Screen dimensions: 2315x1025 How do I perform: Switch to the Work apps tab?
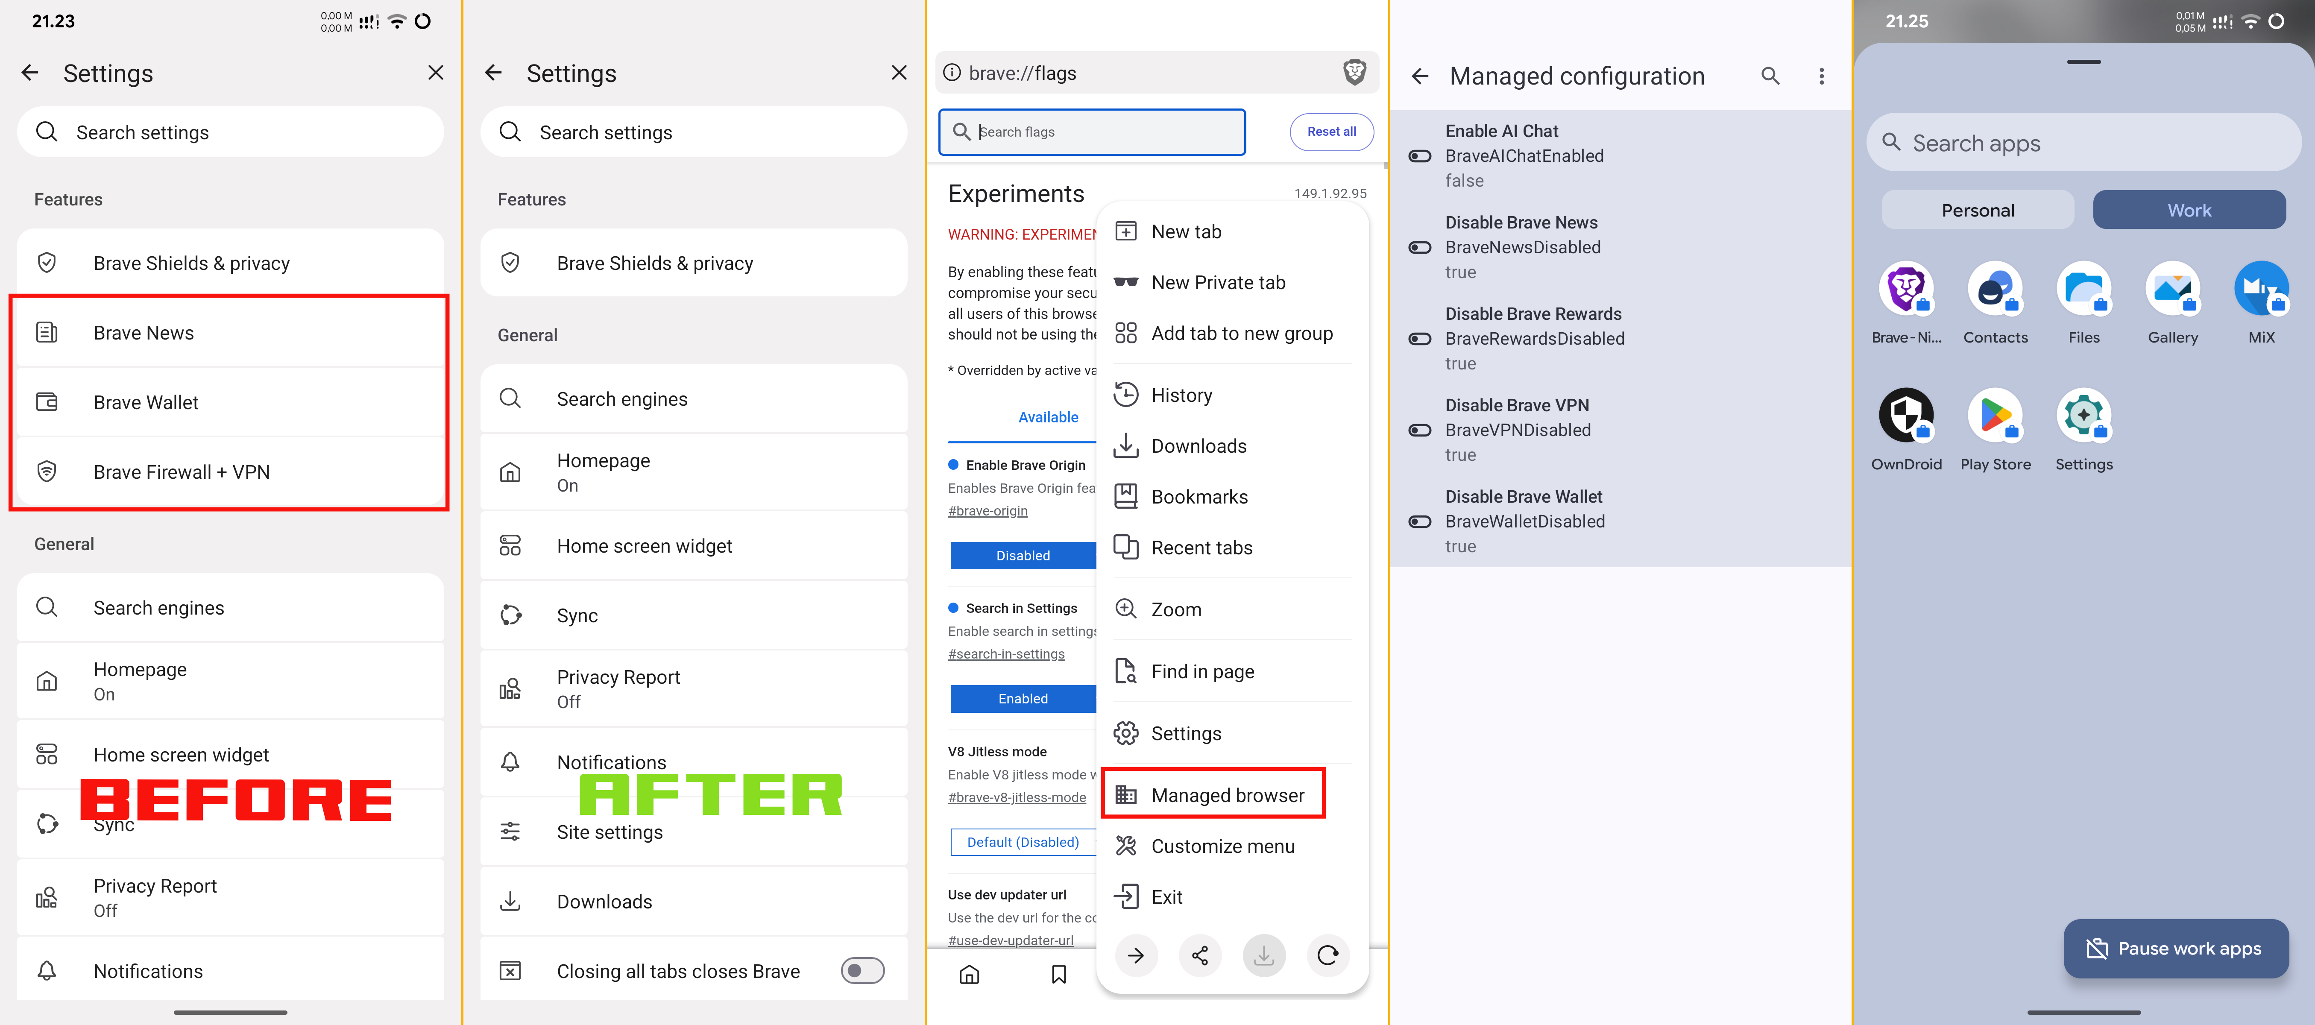click(2189, 209)
